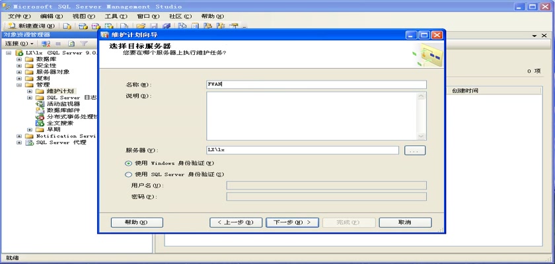The image size is (555, 264).
Task: Click the Properties Window toolbar icon
Action: (x=233, y=26)
